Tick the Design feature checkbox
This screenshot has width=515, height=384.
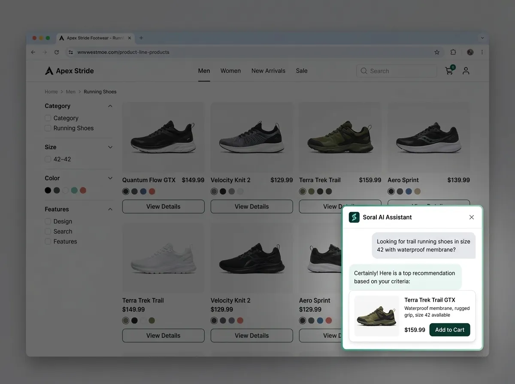tap(48, 222)
